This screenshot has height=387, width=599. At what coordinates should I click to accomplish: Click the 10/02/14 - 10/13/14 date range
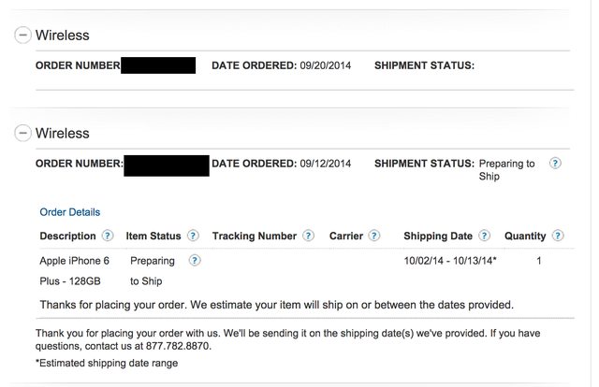tap(449, 261)
